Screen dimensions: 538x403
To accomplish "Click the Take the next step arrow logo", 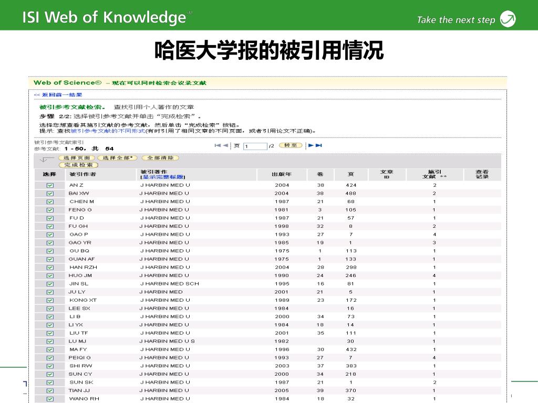I will [508, 18].
